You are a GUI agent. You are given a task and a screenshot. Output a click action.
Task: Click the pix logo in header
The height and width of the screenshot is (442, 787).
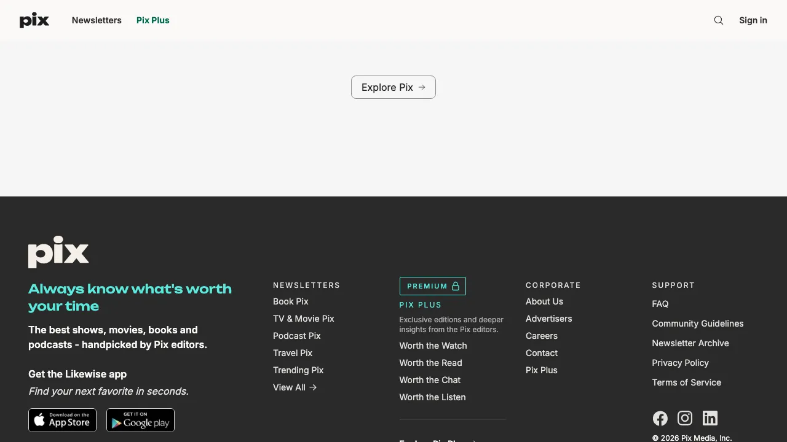(x=34, y=20)
